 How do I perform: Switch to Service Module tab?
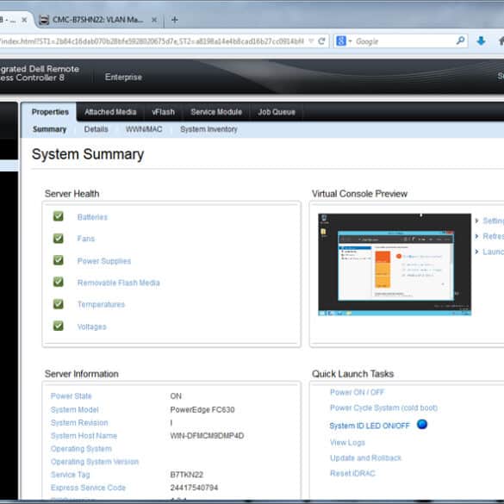click(x=216, y=112)
